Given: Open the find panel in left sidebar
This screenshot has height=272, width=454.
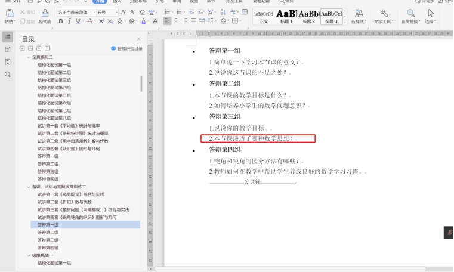Looking at the screenshot, I should click(x=8, y=75).
